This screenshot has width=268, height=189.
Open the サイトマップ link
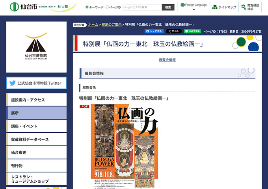pyautogui.click(x=224, y=7)
